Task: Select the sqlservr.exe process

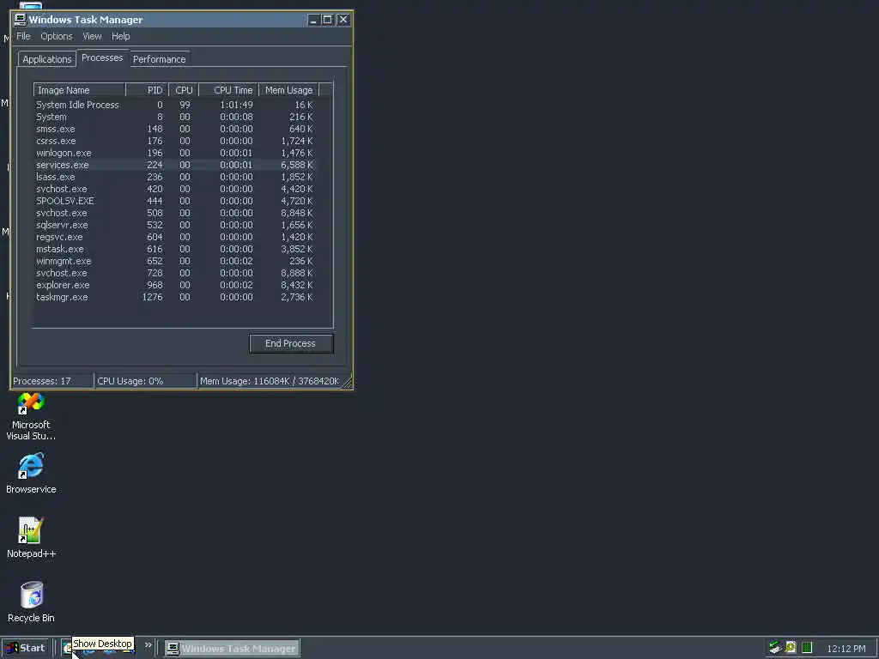Action: (175, 226)
